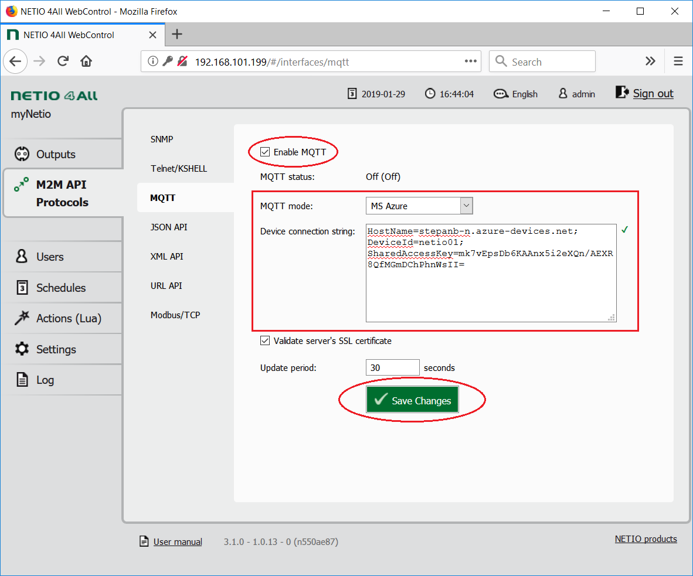Click the browser Back arrow button

[15, 62]
